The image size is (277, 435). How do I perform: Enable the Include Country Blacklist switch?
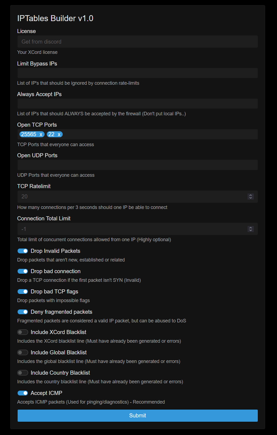(x=23, y=373)
